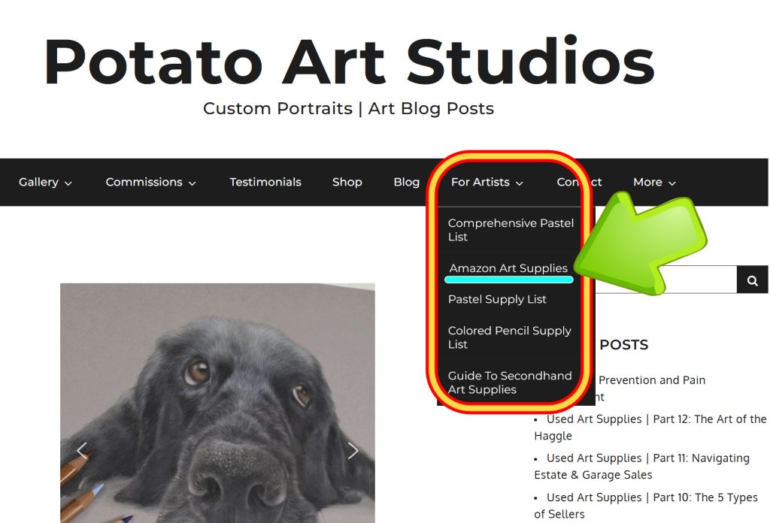Go to the Blog page
770x523 pixels.
click(x=407, y=182)
